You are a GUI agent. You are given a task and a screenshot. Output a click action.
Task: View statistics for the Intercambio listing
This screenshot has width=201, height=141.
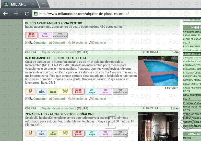120,91
